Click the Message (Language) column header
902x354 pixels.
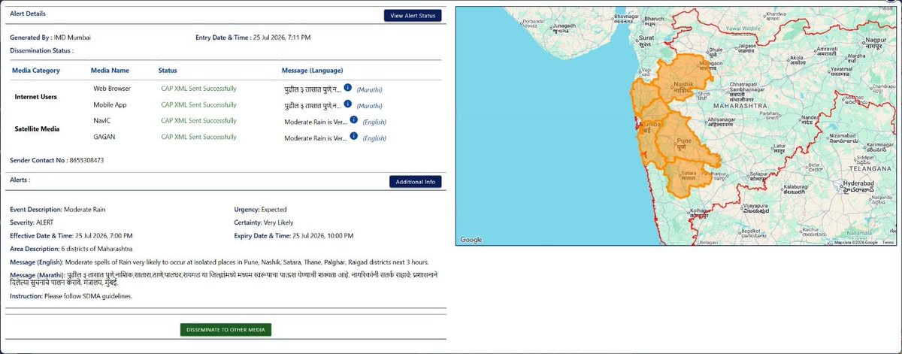click(x=313, y=71)
